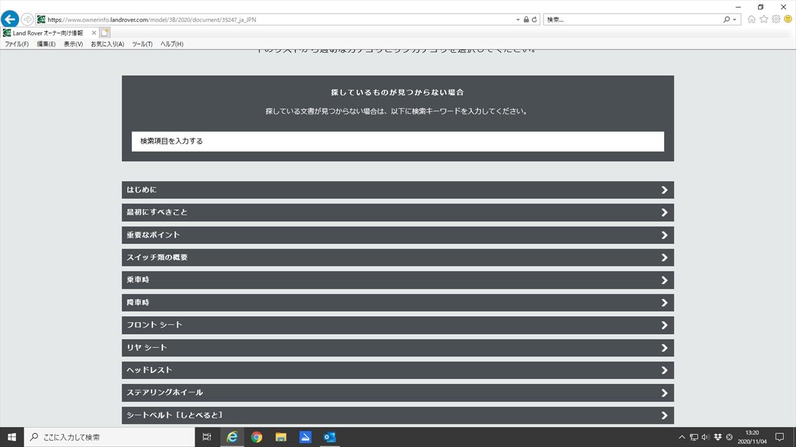Screen dimensions: 796x447
Task: Open the taskbar clock showing 13:20
Action: click(x=752, y=437)
